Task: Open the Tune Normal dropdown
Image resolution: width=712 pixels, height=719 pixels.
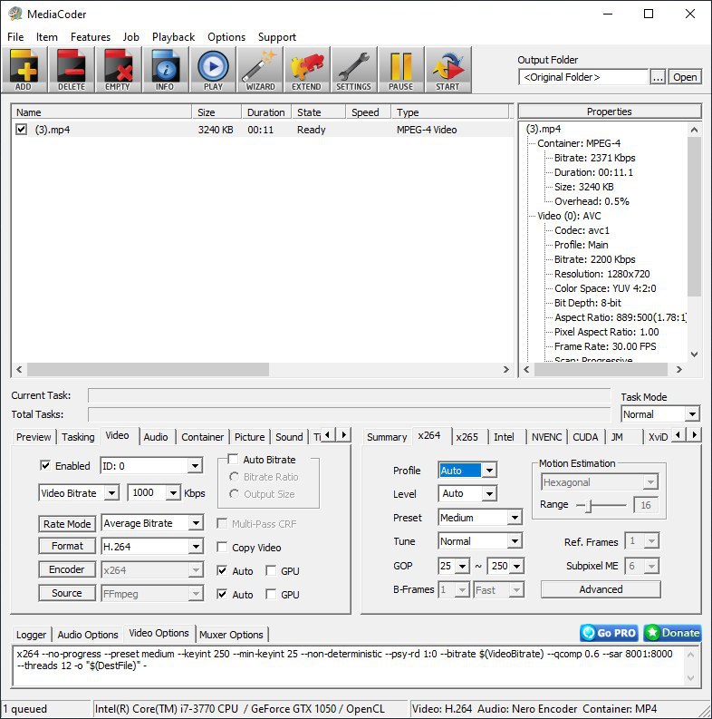Action: [x=480, y=541]
